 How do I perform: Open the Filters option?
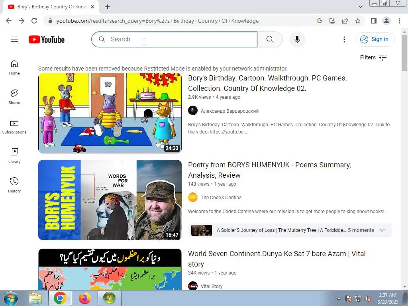pos(373,57)
